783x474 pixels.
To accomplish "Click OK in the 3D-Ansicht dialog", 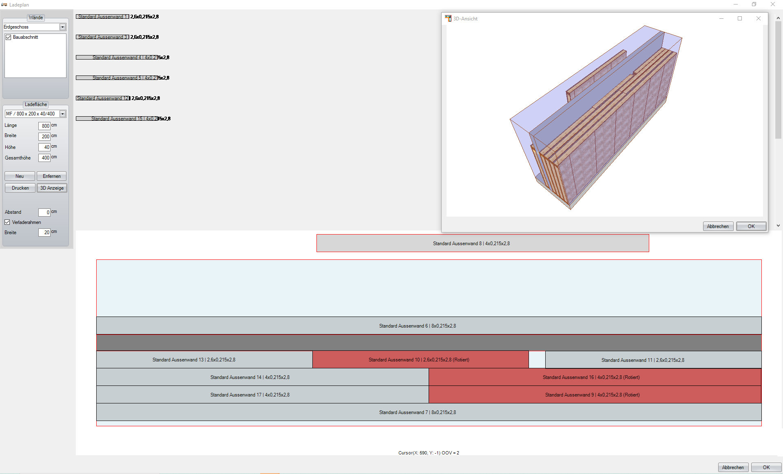I will coord(751,226).
